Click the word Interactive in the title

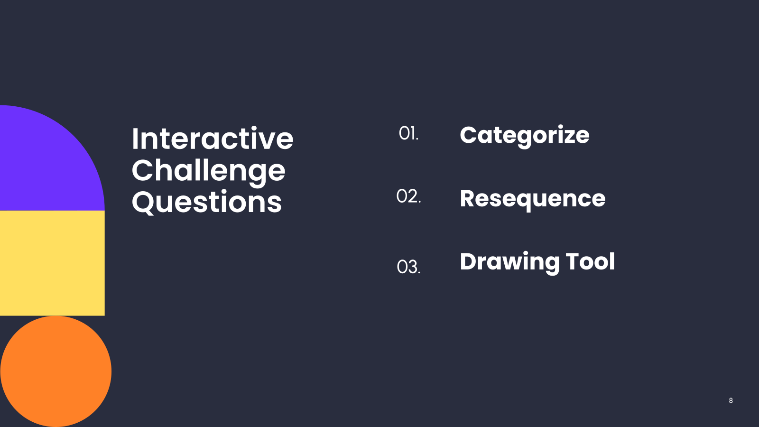pyautogui.click(x=213, y=139)
